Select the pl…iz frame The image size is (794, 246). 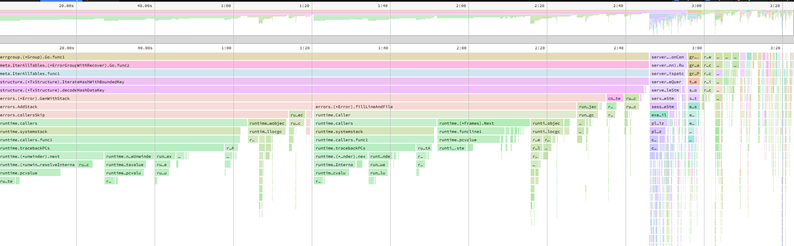[x=658, y=123]
